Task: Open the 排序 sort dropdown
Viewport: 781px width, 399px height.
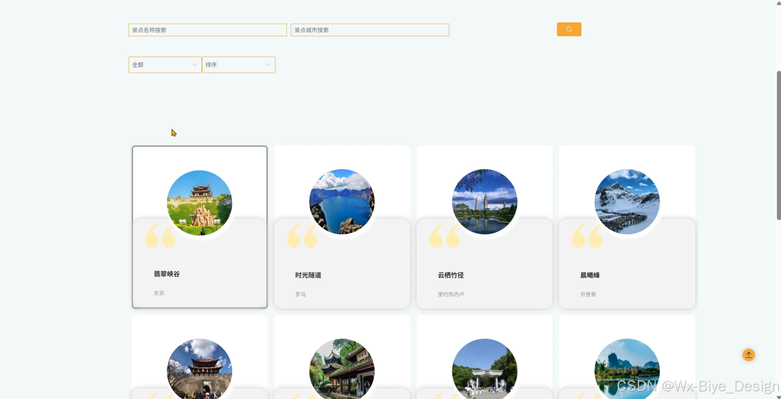Action: click(239, 65)
